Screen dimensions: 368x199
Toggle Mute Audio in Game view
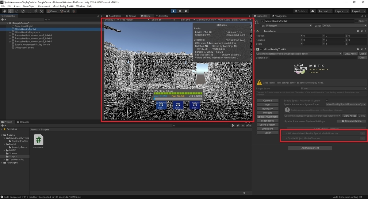tap(224, 20)
